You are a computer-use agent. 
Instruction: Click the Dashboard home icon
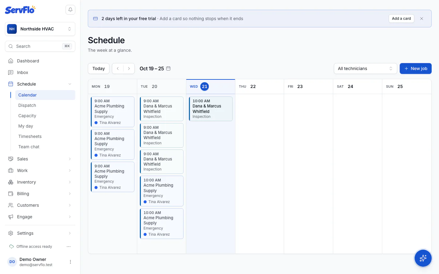coord(11,61)
